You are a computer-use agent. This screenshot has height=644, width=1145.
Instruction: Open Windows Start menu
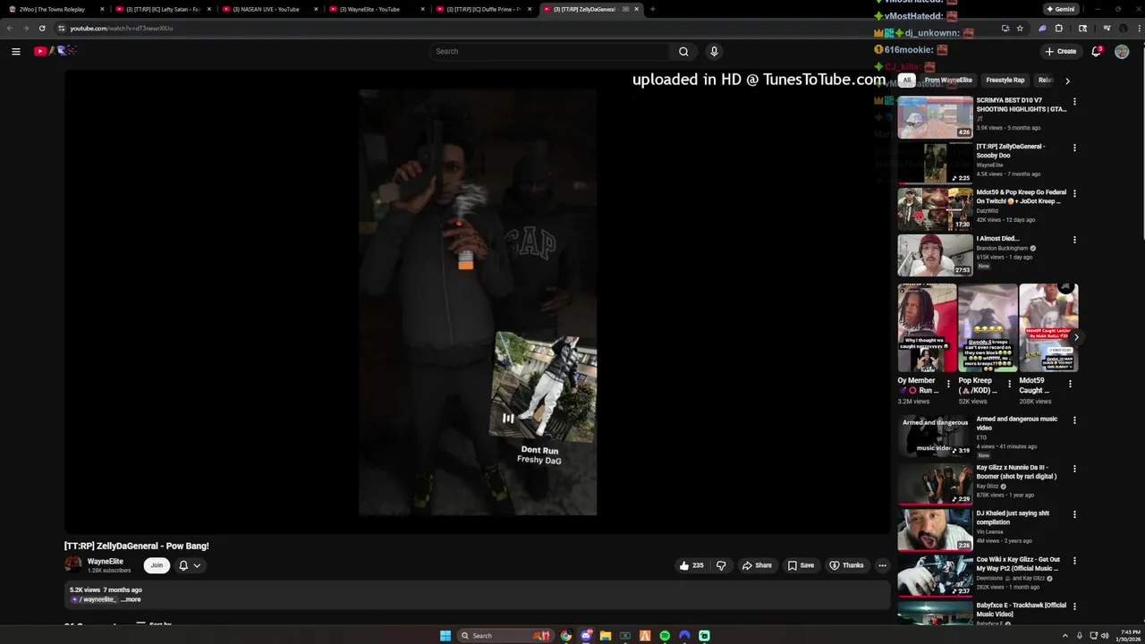445,636
